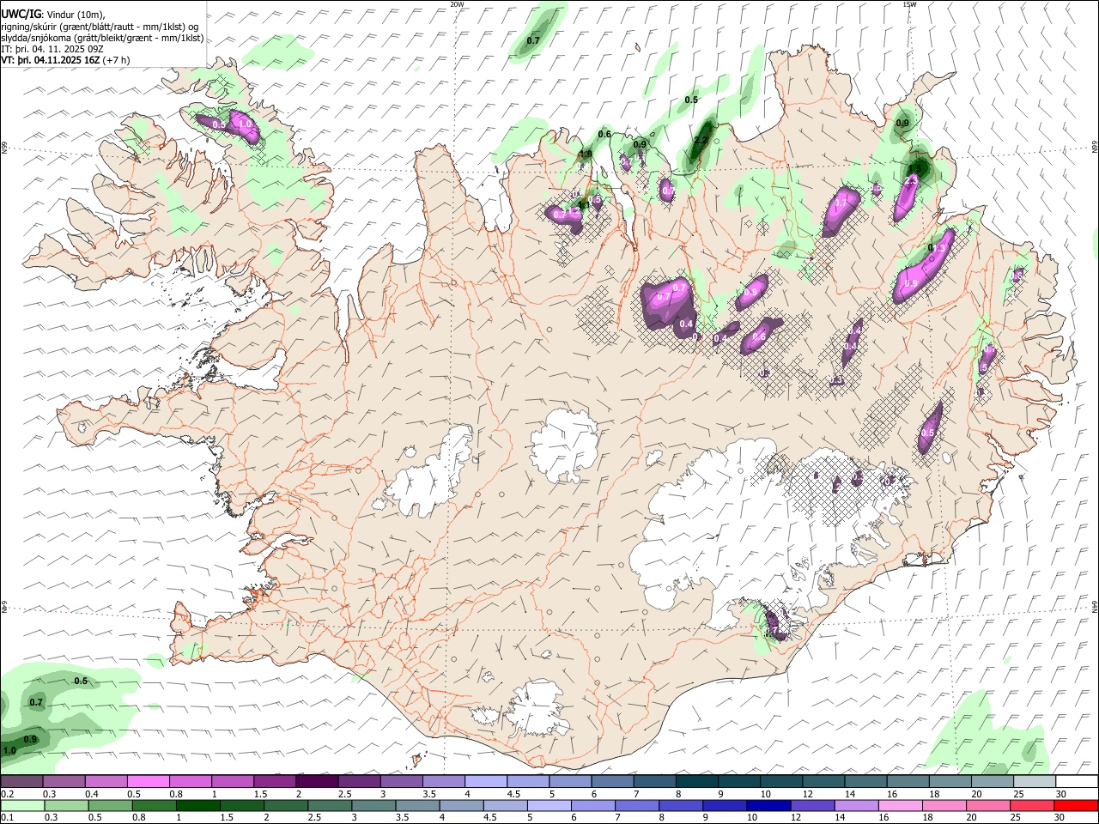Pick upper legend swatch above 25
Screen dimensions: 1099x824
[1034, 781]
